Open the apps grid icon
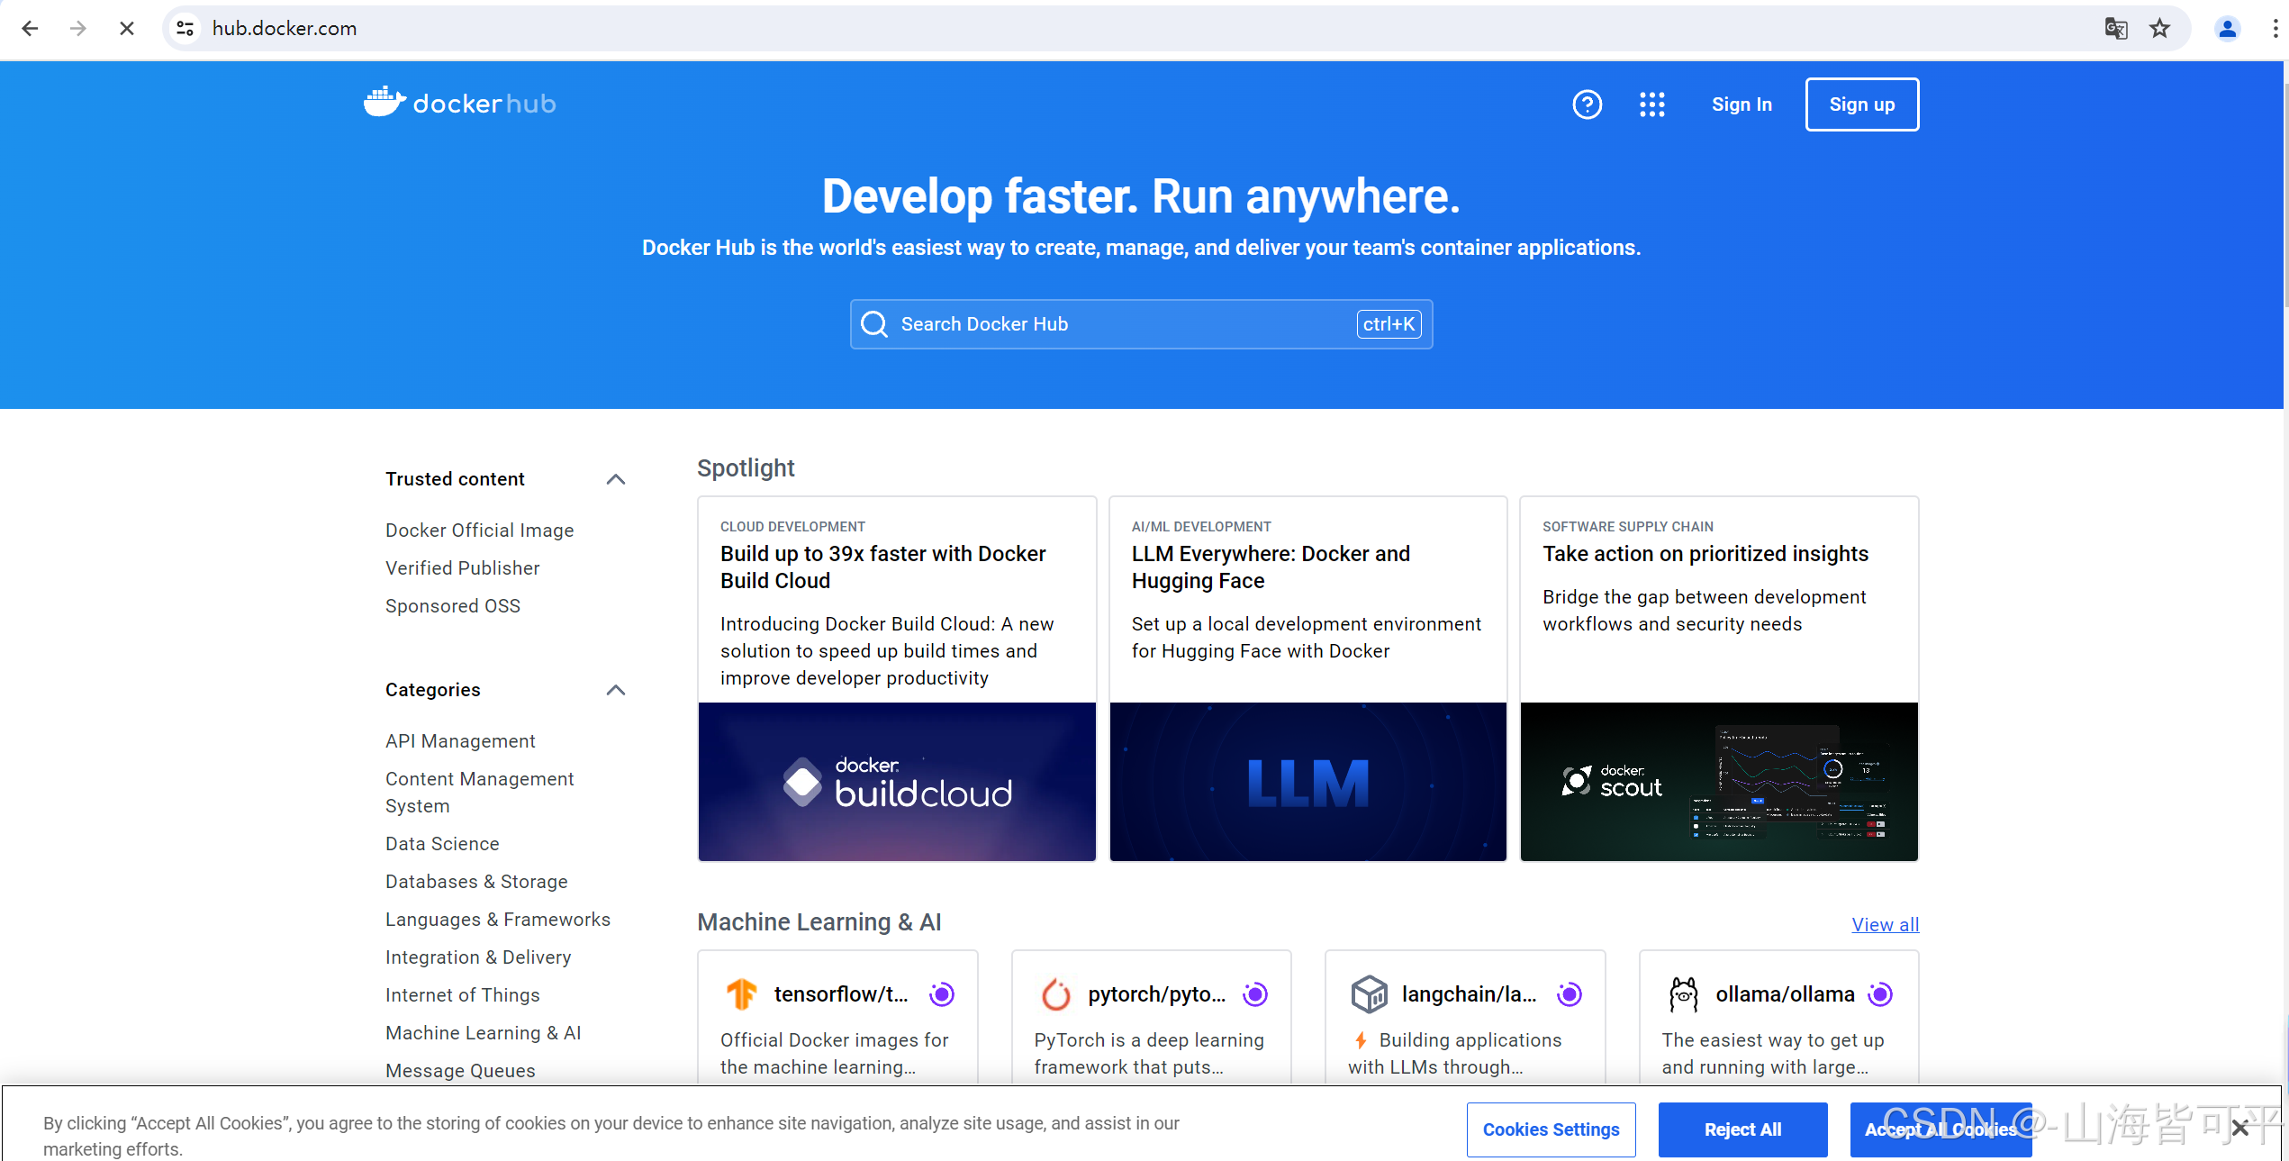The image size is (2289, 1161). pyautogui.click(x=1652, y=104)
